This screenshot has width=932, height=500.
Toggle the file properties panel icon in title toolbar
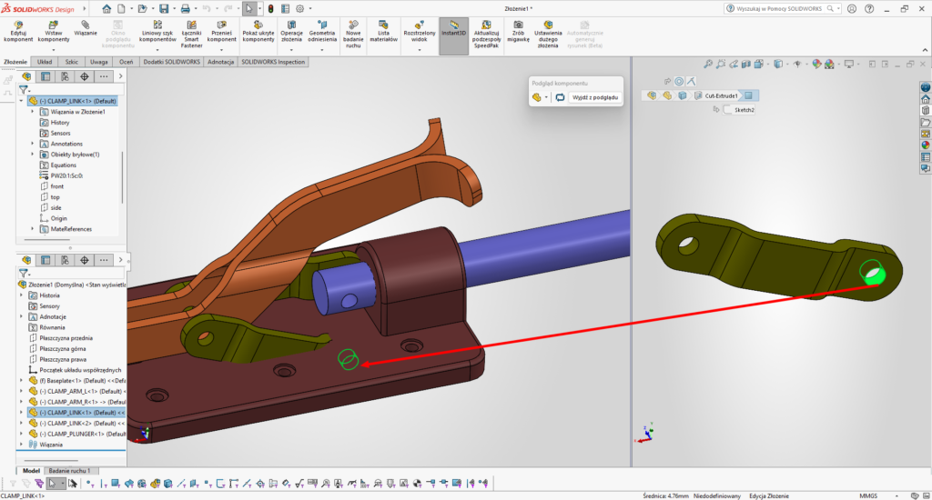pos(285,9)
